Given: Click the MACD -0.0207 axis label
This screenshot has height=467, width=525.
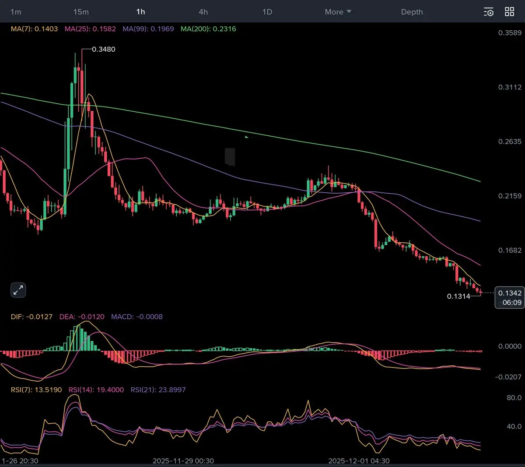Looking at the screenshot, I should (508, 377).
